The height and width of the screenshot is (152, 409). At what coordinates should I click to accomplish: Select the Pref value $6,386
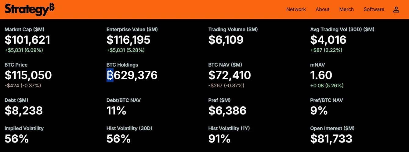coord(227,110)
